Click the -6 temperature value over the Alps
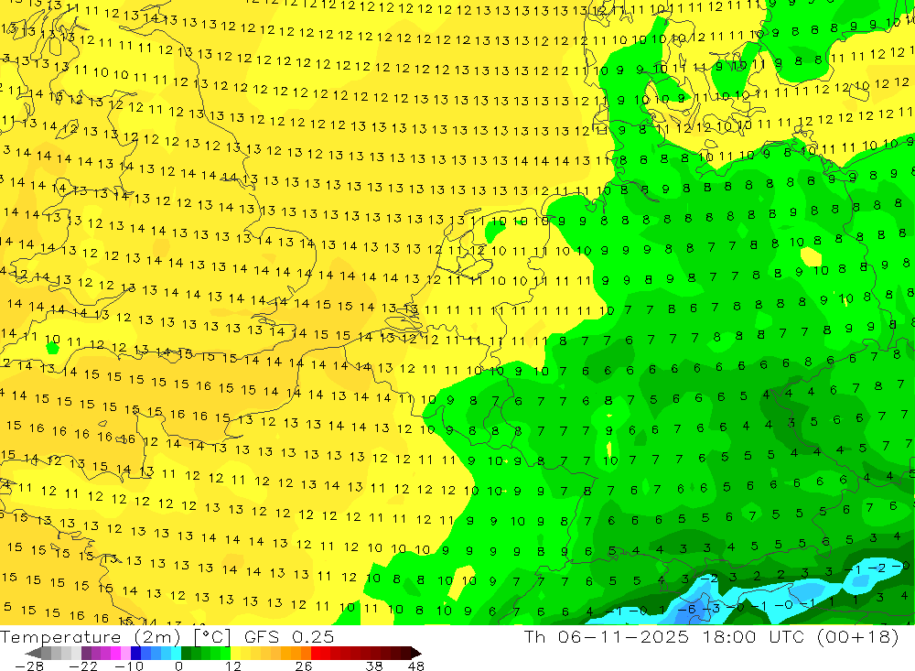915x671 pixels. coord(689,609)
